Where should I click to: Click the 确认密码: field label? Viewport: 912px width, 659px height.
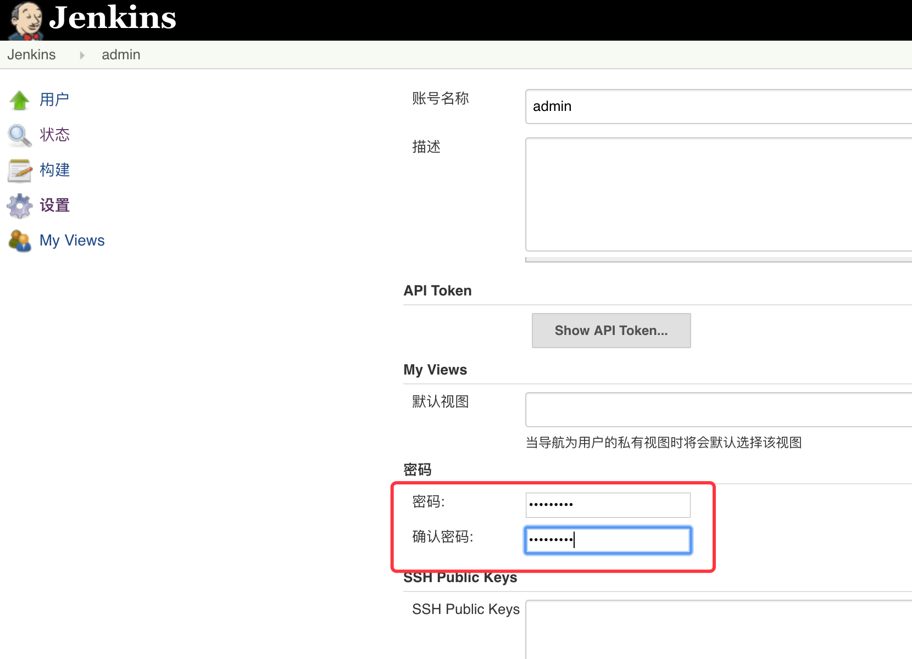point(443,537)
